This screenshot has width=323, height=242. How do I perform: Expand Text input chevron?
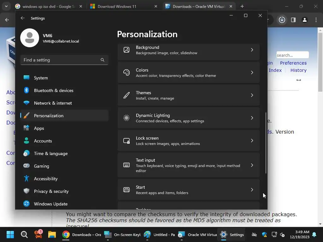tap(252, 165)
